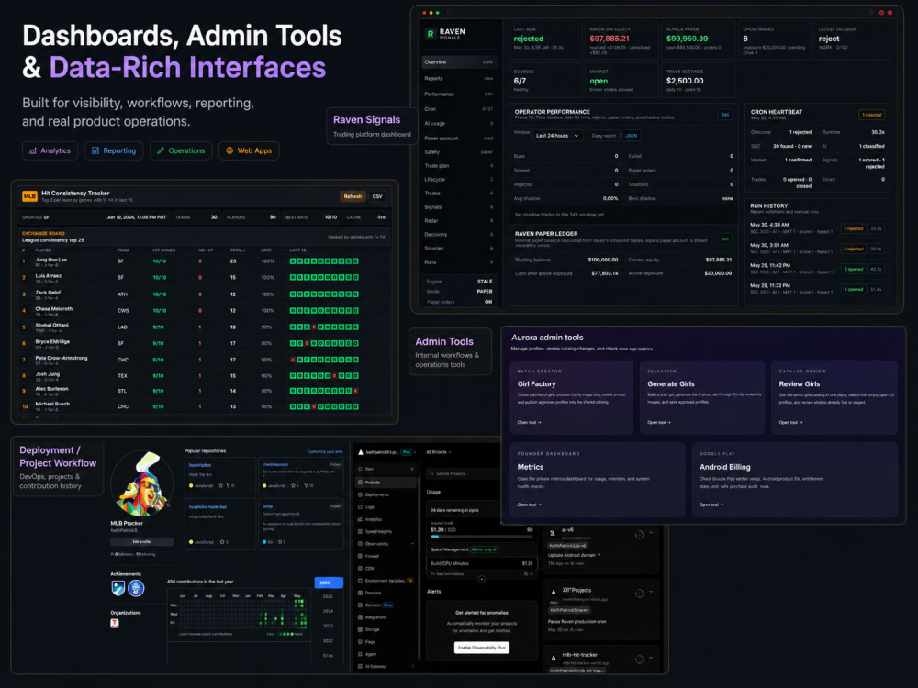918x688 pixels.
Task: Click the MLB logo in Hit Consistency Tracker
Action: coord(29,196)
